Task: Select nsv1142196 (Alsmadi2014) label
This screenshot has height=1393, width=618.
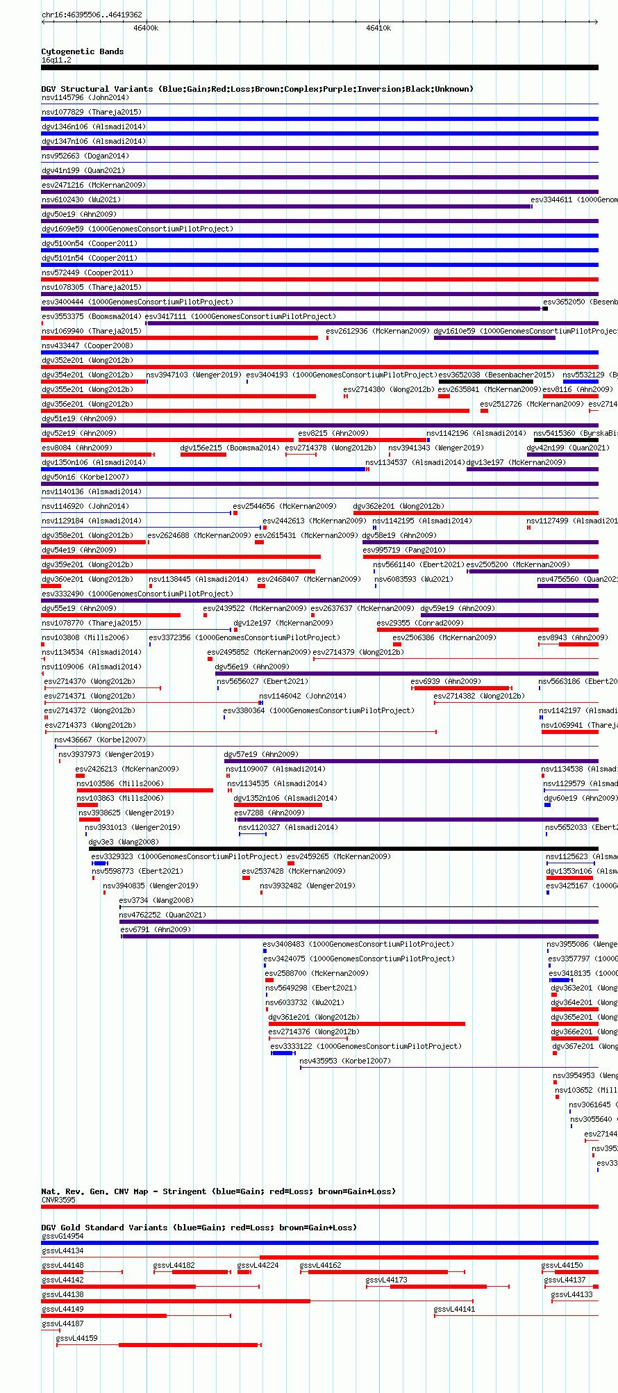Action: (x=476, y=433)
